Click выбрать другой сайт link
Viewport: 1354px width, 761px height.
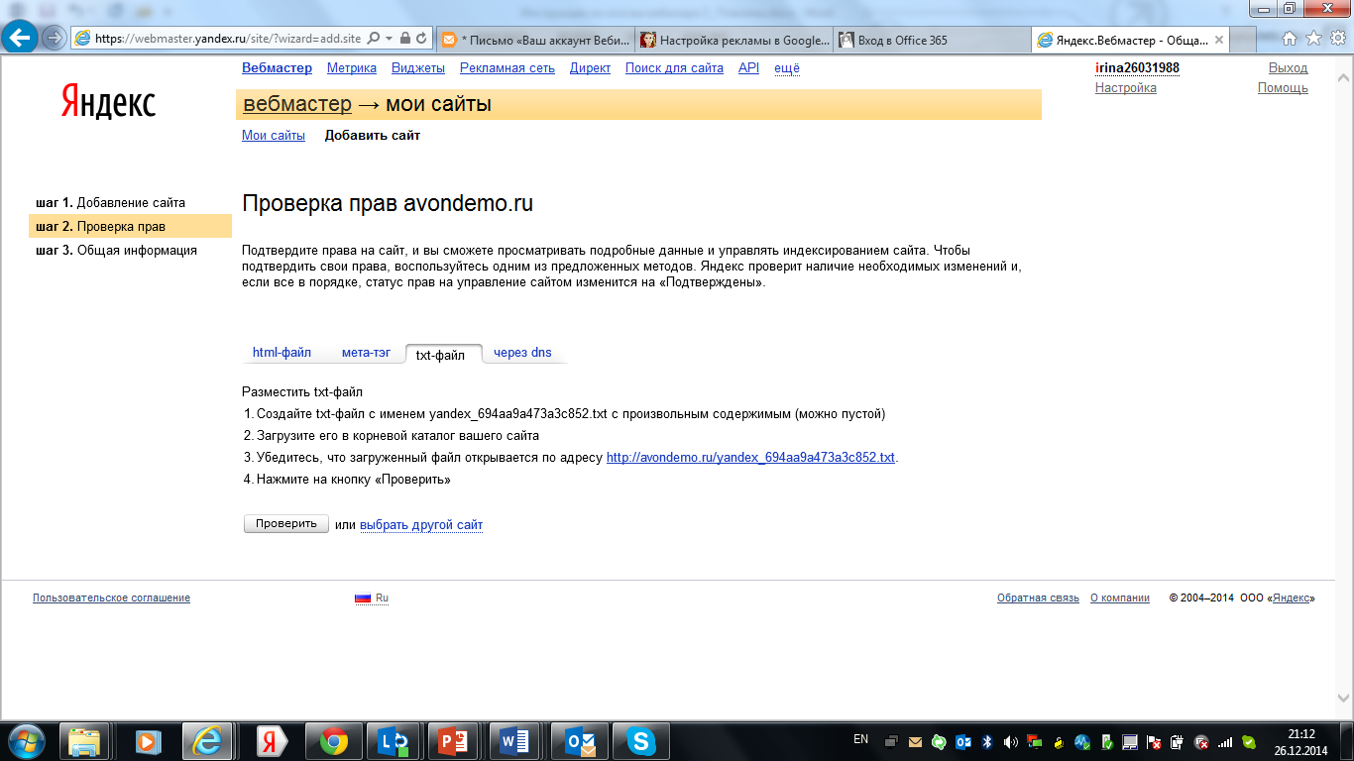pyautogui.click(x=421, y=525)
